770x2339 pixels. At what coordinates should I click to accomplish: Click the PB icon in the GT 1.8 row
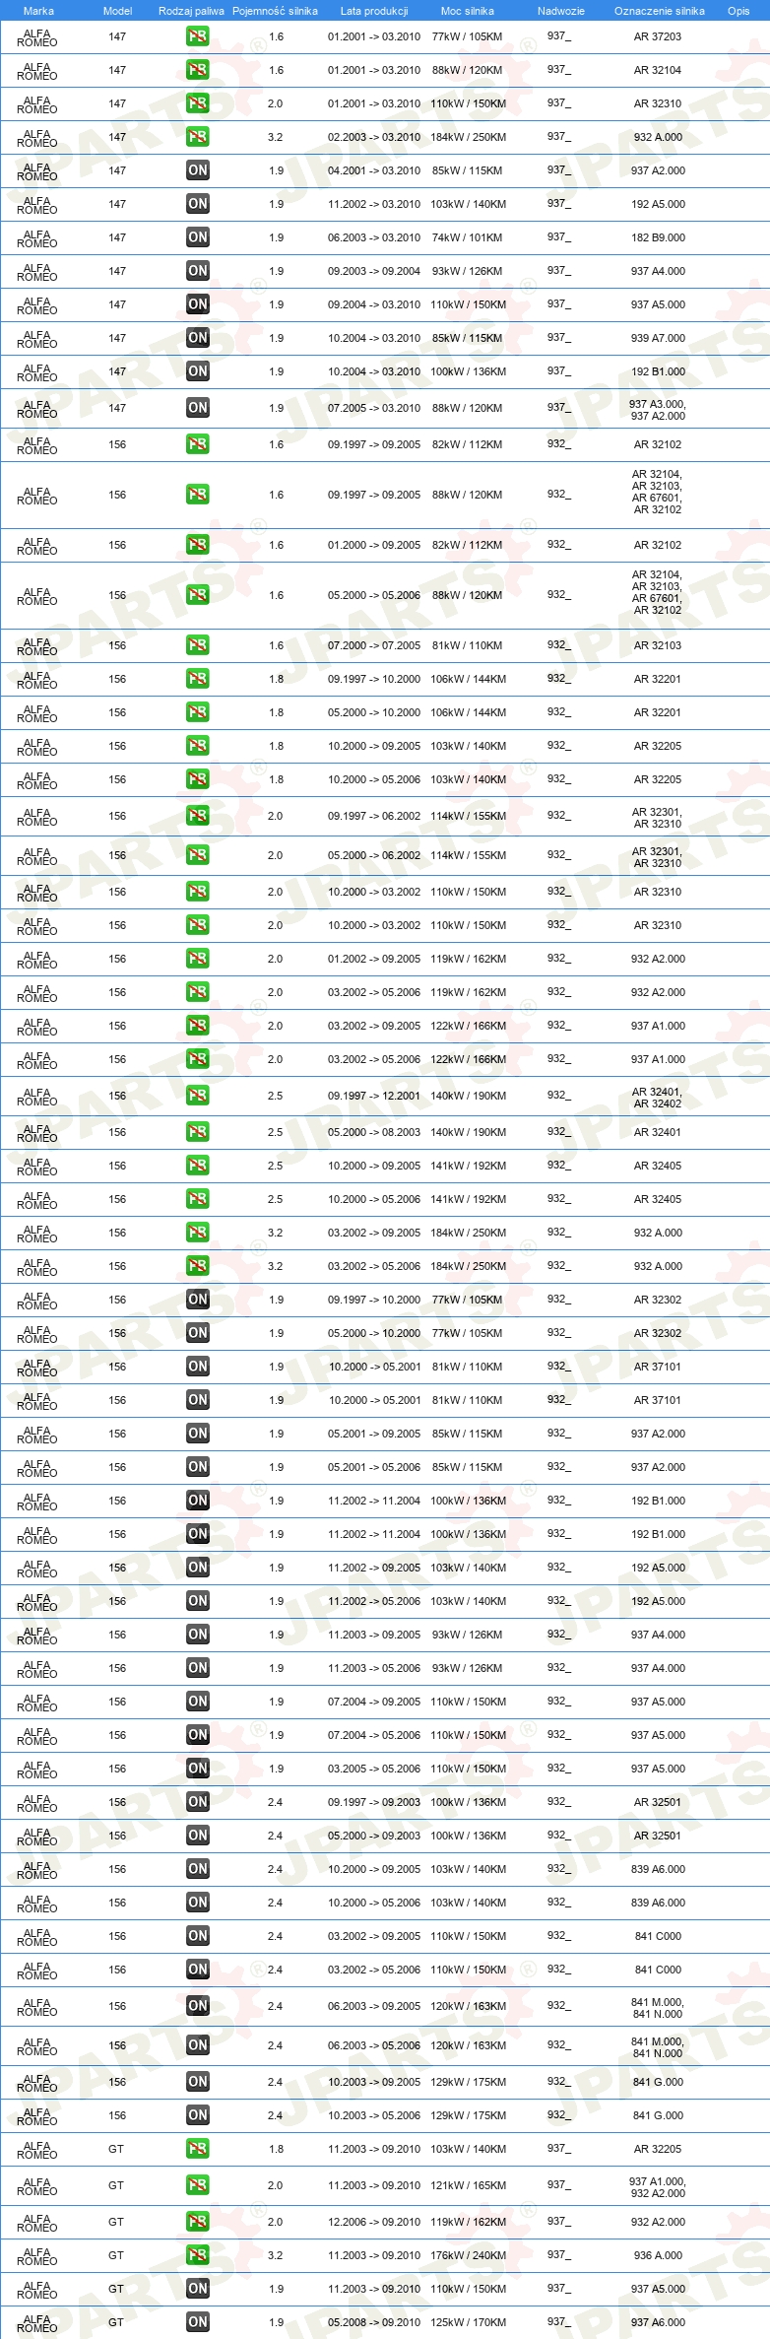pos(198,2149)
